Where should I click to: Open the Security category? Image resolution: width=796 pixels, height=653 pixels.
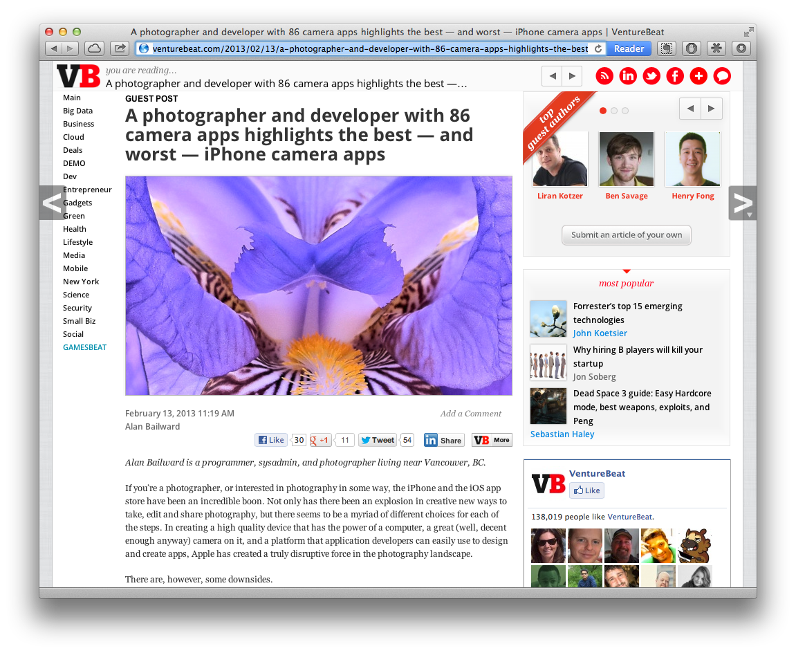(x=77, y=309)
